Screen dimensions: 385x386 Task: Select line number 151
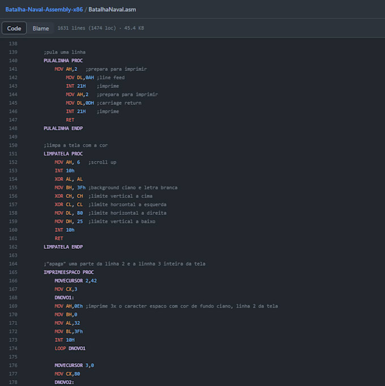click(x=13, y=154)
